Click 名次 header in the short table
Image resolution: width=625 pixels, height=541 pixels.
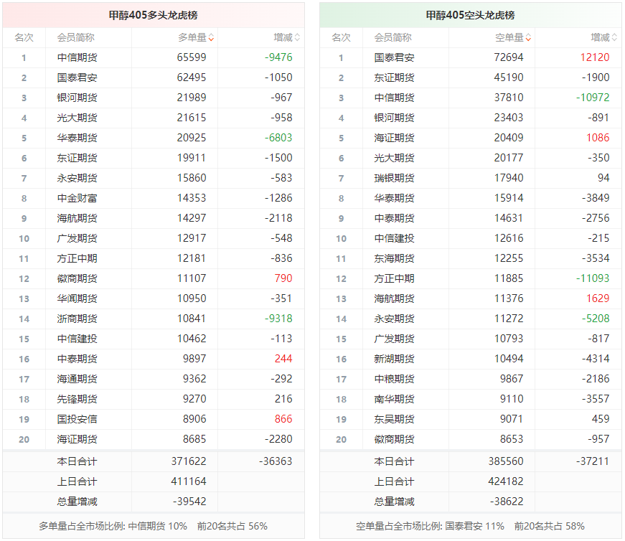click(341, 37)
